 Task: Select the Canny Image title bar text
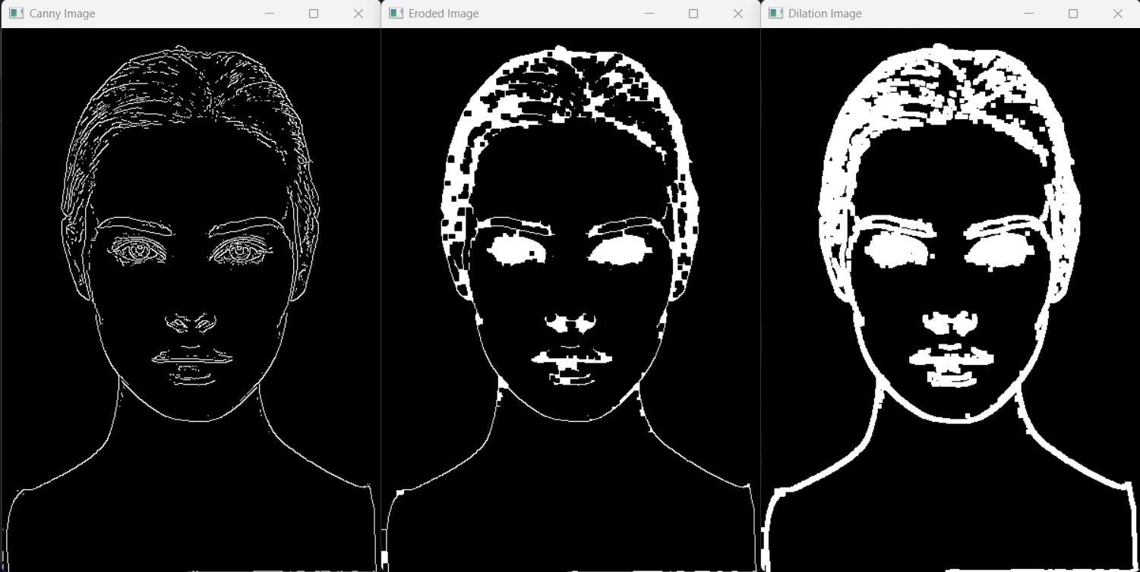62,14
